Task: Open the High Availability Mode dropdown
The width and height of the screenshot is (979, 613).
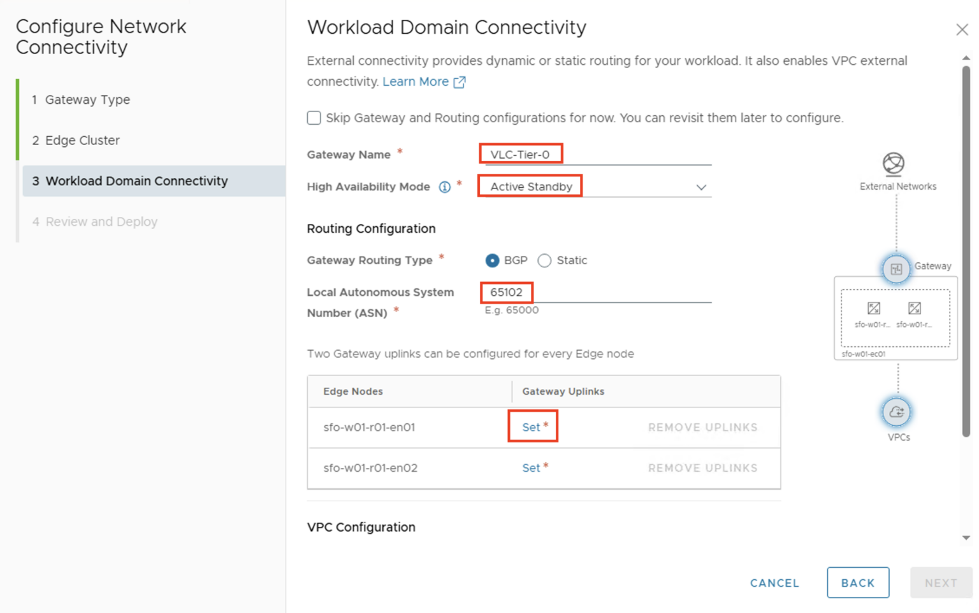Action: pos(700,187)
